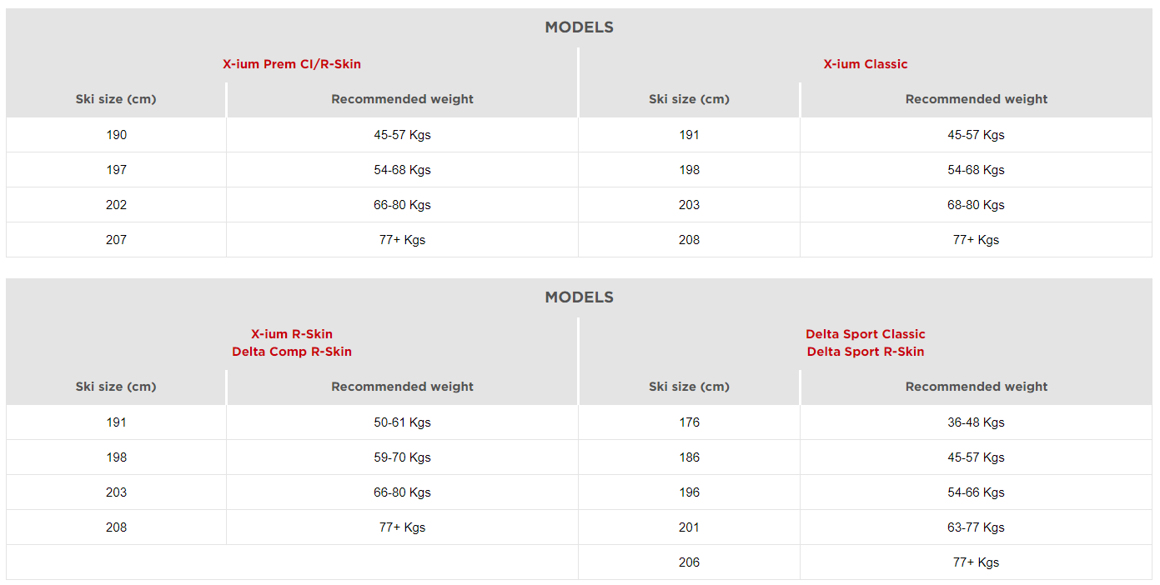This screenshot has height=585, width=1160.
Task: Click the 202 ski size cell
Action: click(117, 205)
